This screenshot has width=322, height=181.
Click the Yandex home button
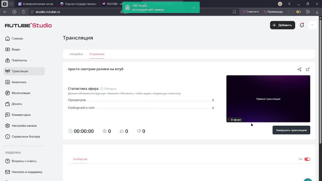[x=14, y=12]
